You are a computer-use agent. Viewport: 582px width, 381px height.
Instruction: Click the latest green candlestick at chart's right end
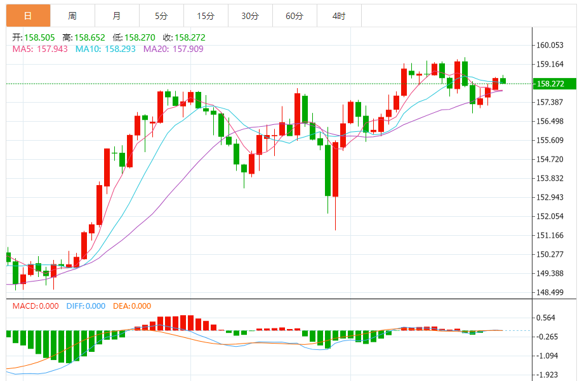pos(503,81)
